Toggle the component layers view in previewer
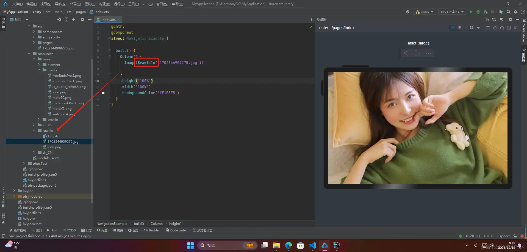Screen dimensions: 527x252 460,28
